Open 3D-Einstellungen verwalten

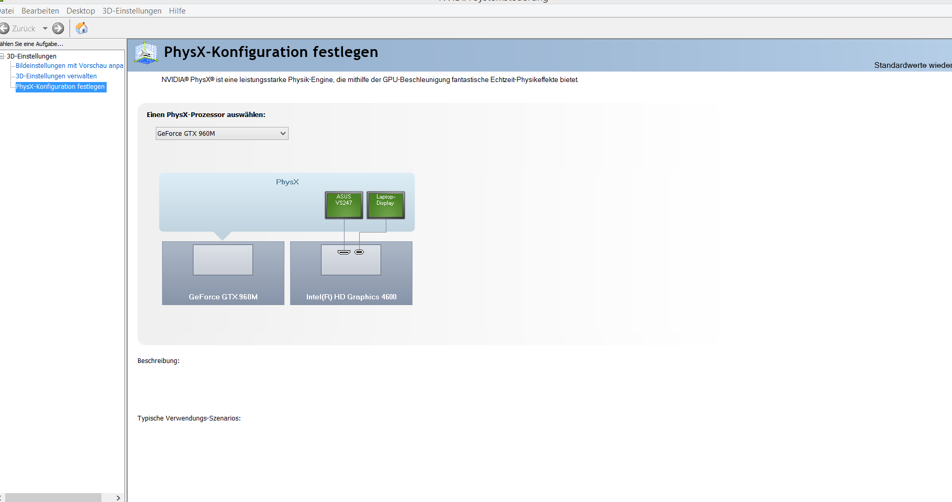coord(56,76)
